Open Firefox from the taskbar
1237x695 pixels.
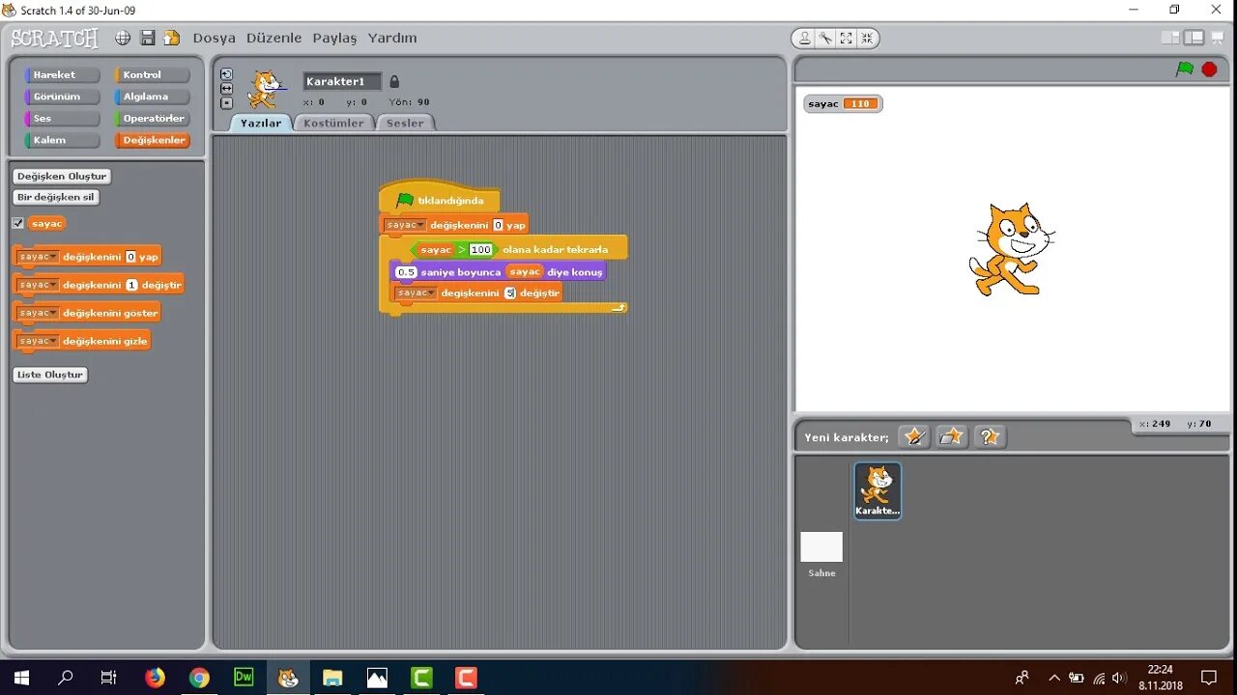[155, 678]
